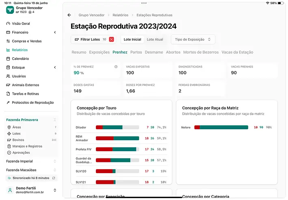Click the Calendário icon
Image resolution: width=288 pixels, height=200 pixels.
pos(8,59)
